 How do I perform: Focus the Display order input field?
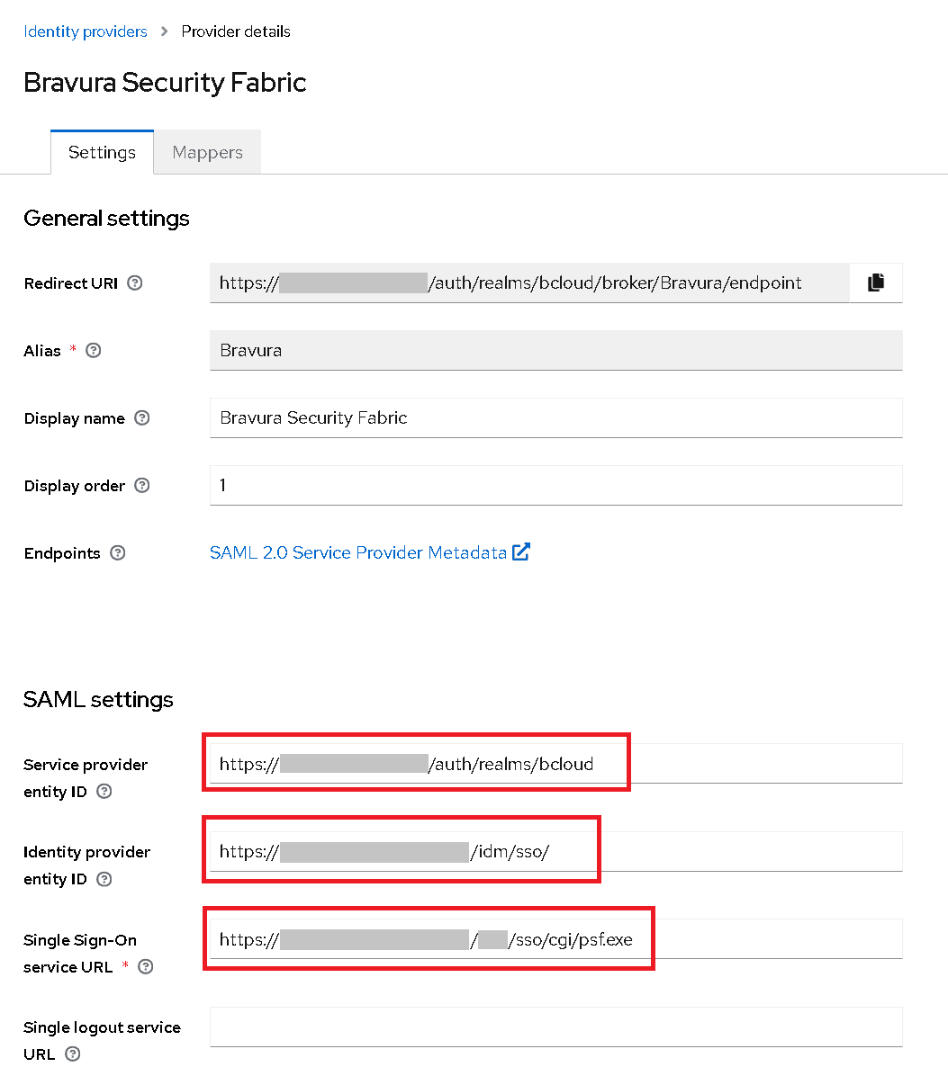click(x=555, y=486)
